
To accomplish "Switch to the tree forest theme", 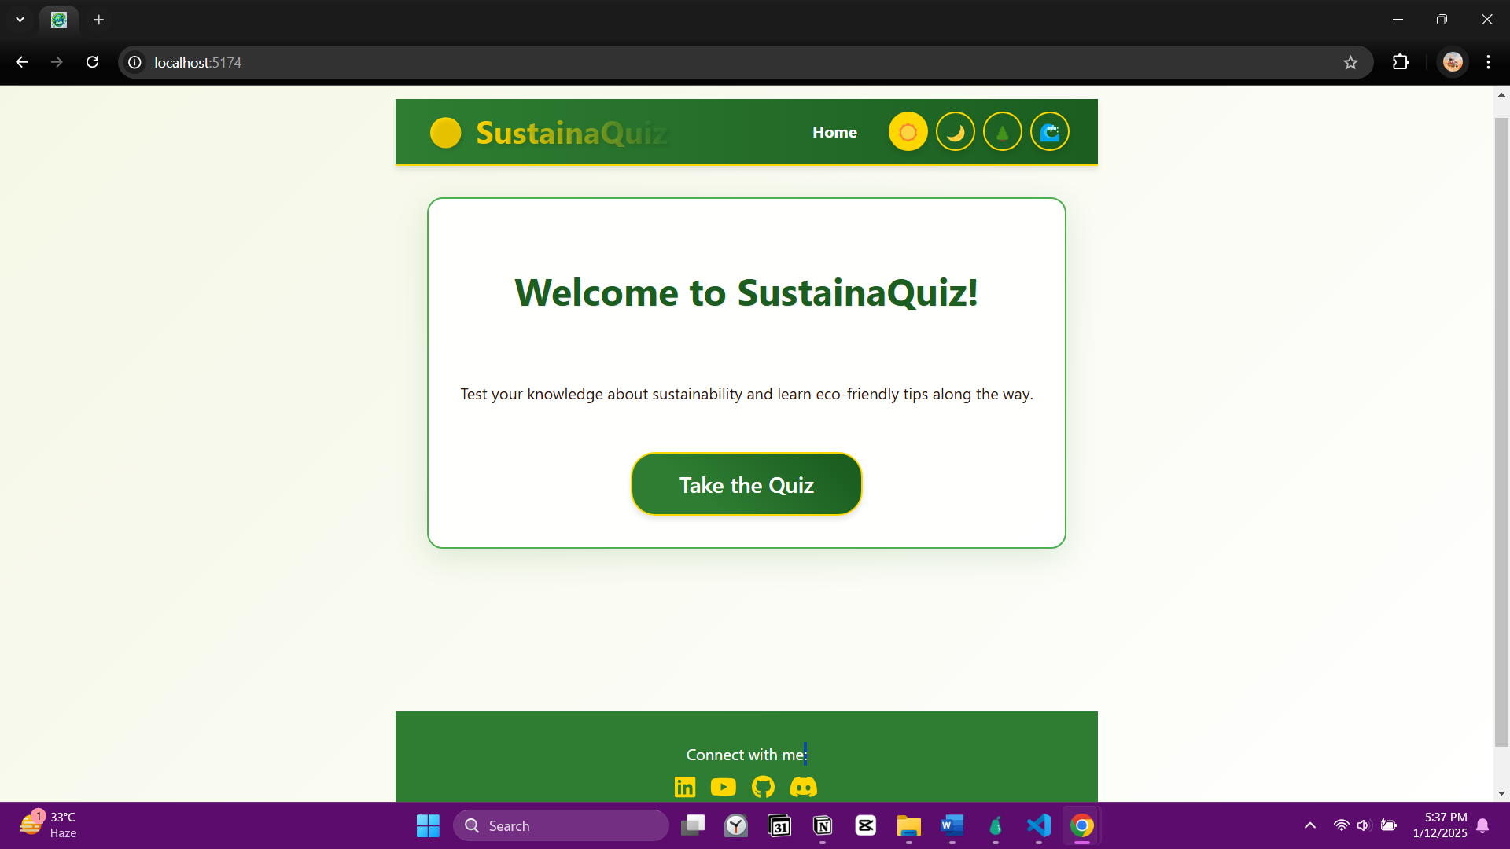I will tap(1002, 132).
